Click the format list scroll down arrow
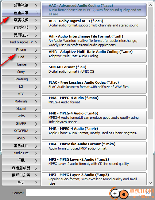 tap(150, 183)
